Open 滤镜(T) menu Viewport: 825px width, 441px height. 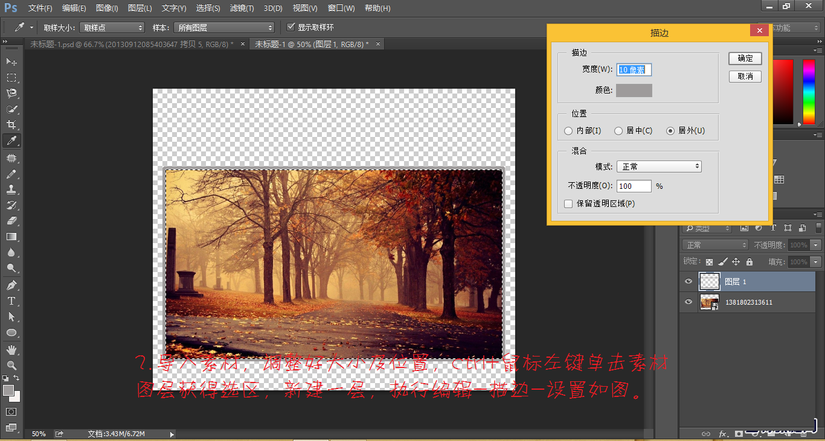pyautogui.click(x=242, y=8)
